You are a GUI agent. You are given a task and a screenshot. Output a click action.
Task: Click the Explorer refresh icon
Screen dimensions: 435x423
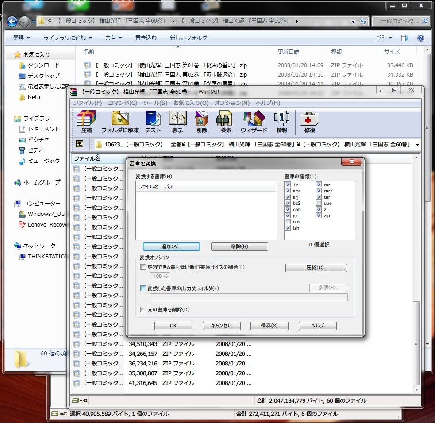click(x=363, y=21)
